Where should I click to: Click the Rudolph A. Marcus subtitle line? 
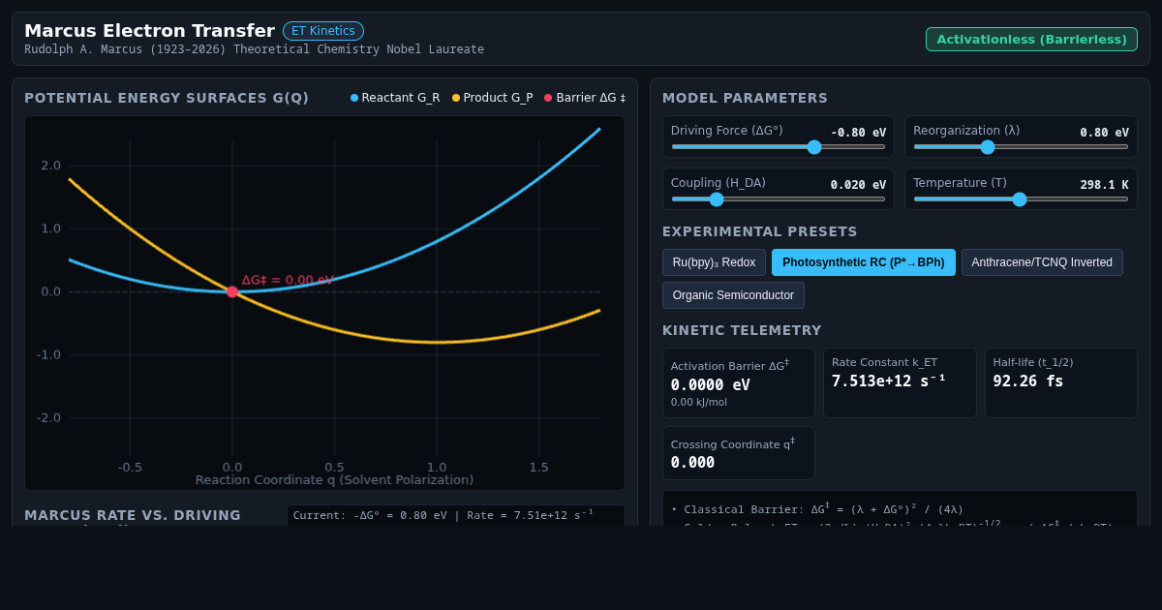[254, 49]
